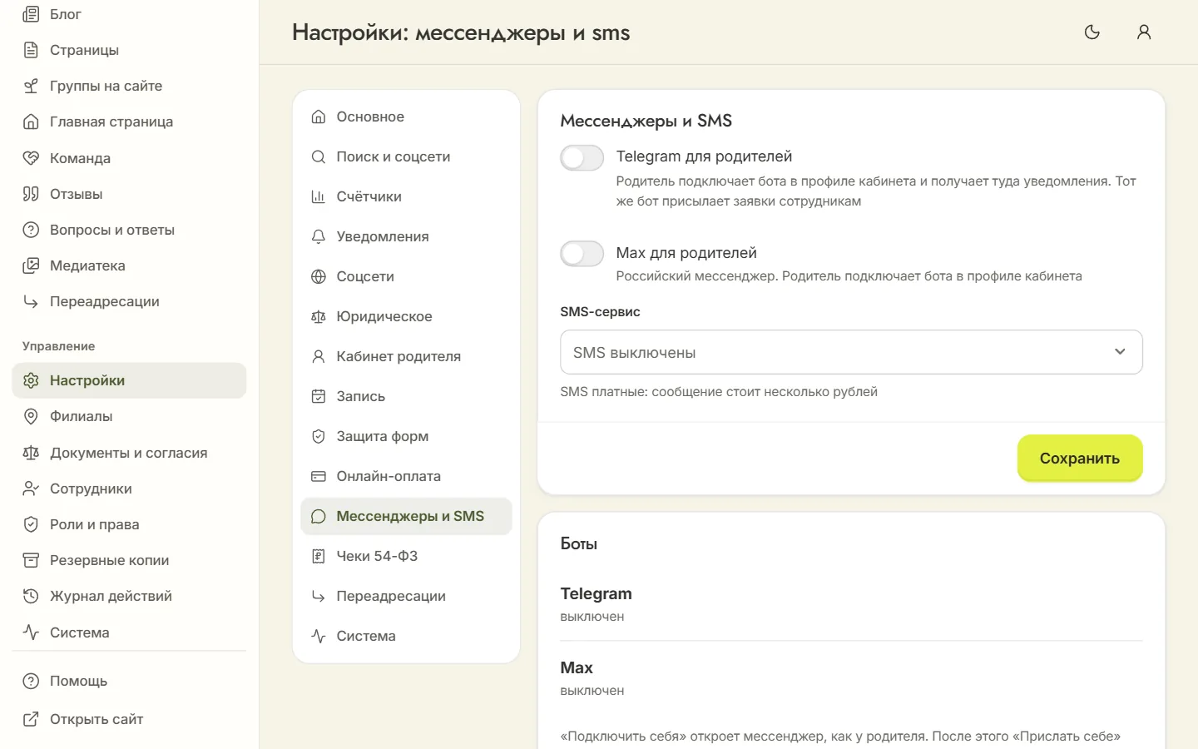Image resolution: width=1198 pixels, height=749 pixels.
Task: Click the history clock icon beside Журнал действий
Action: [x=31, y=596]
